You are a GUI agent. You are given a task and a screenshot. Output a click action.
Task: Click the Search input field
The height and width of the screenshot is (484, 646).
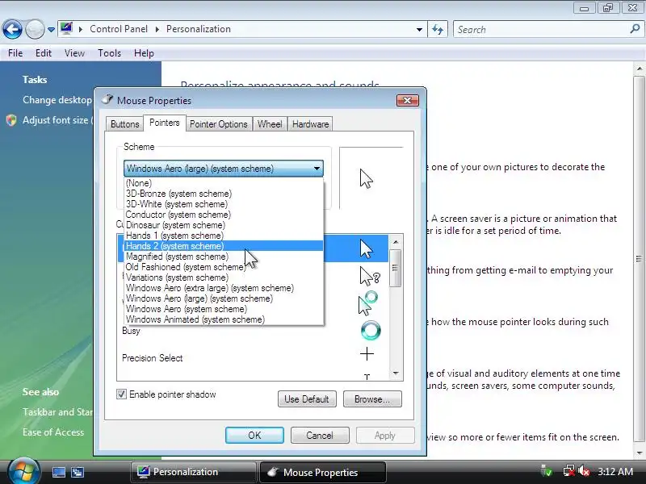coord(540,30)
